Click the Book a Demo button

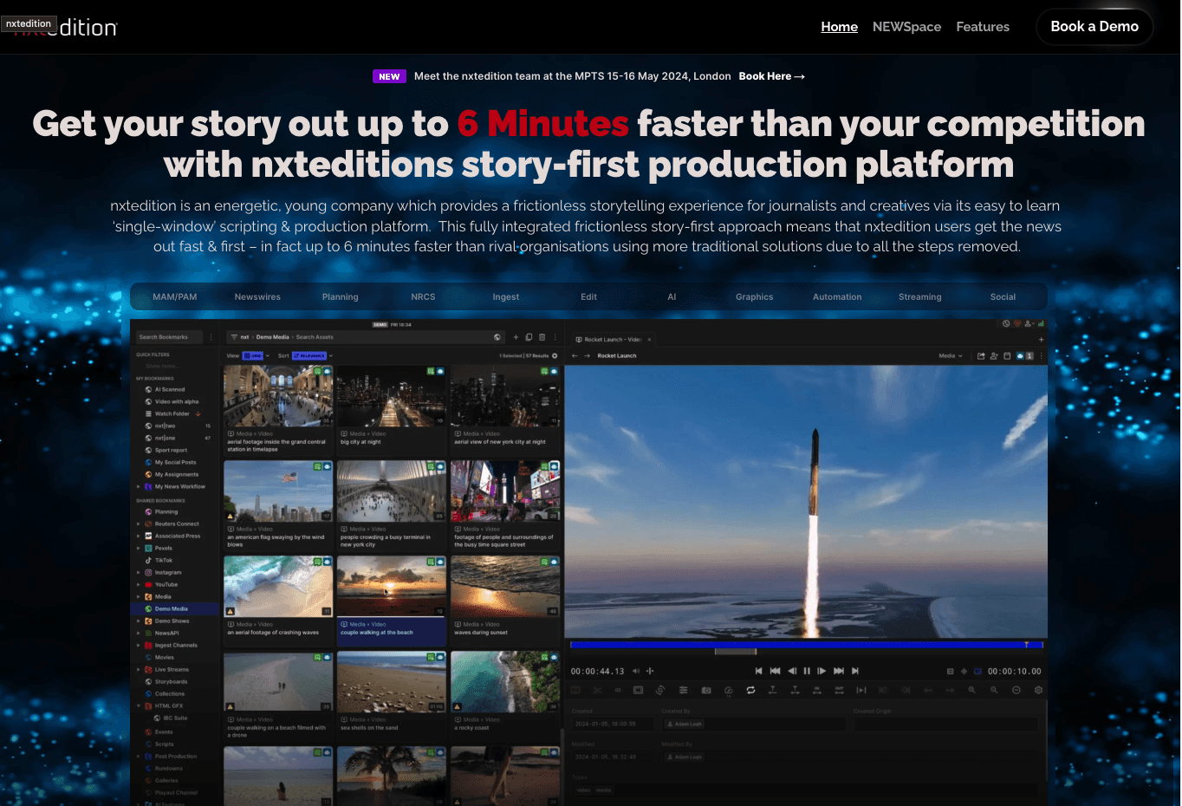pyautogui.click(x=1094, y=27)
